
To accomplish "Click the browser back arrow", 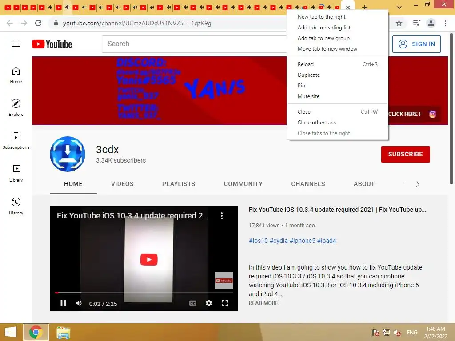I will click(10, 23).
